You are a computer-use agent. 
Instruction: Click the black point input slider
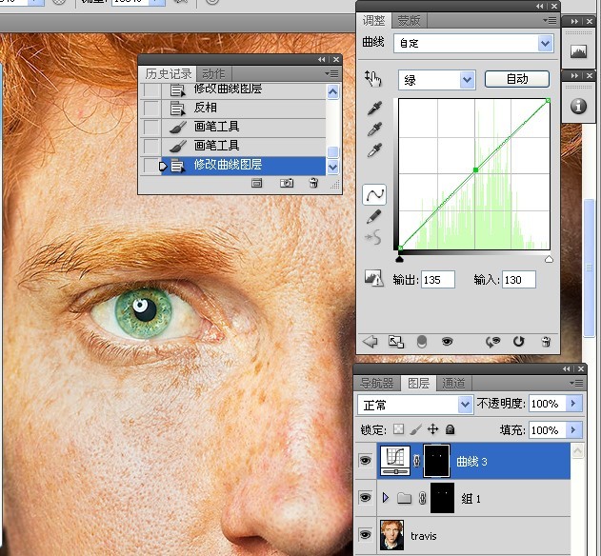click(x=399, y=259)
